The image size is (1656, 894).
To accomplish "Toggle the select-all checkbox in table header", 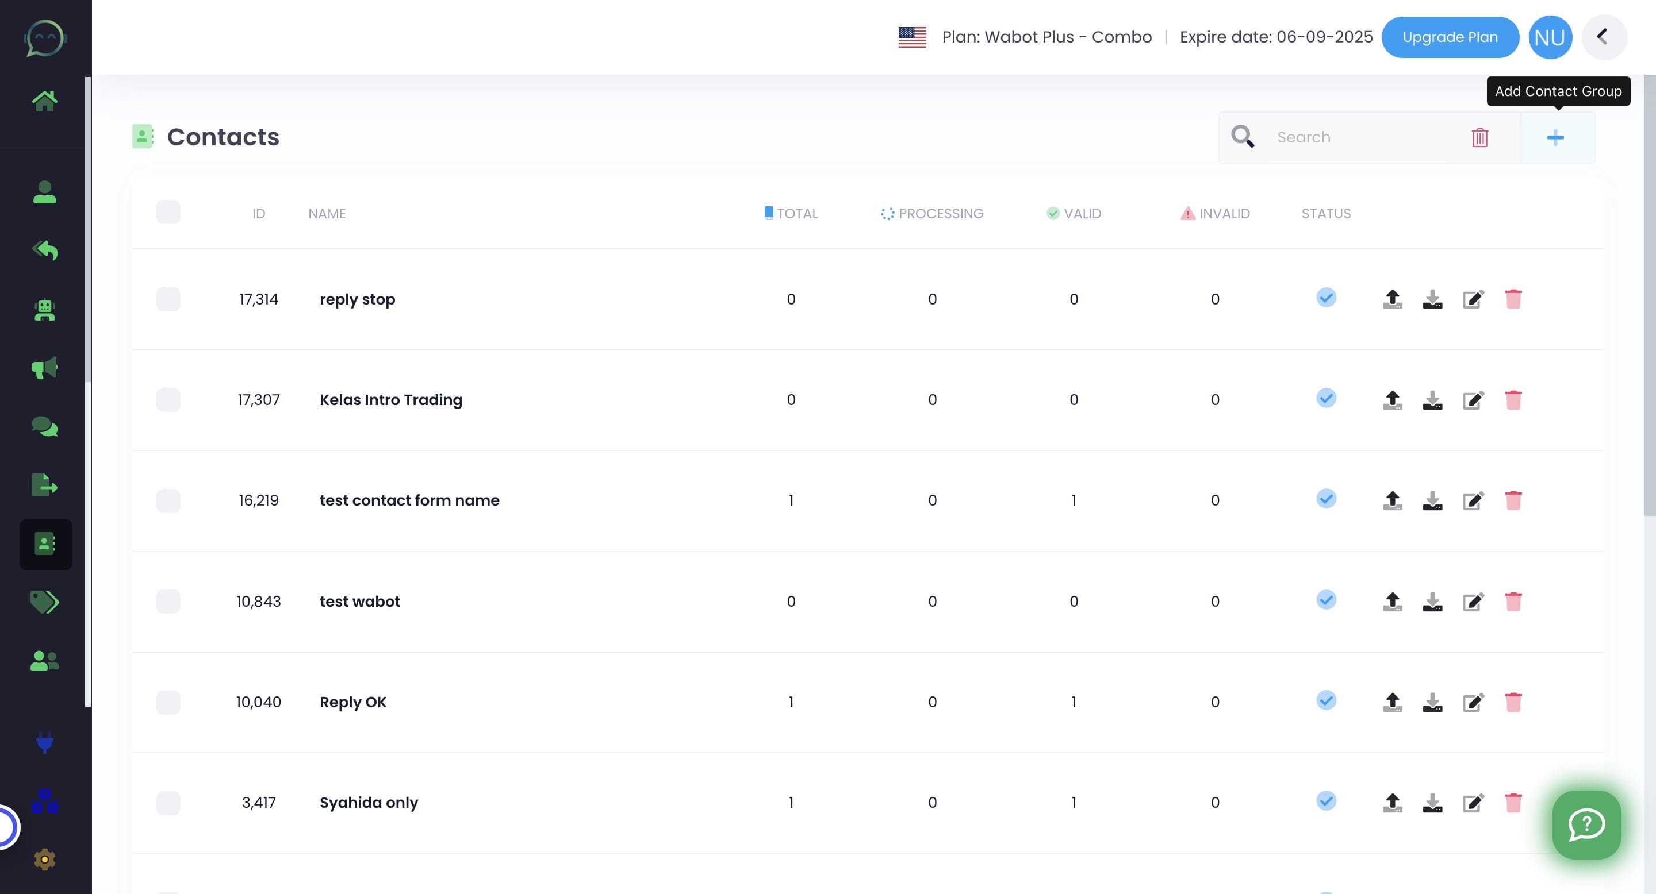I will point(168,213).
